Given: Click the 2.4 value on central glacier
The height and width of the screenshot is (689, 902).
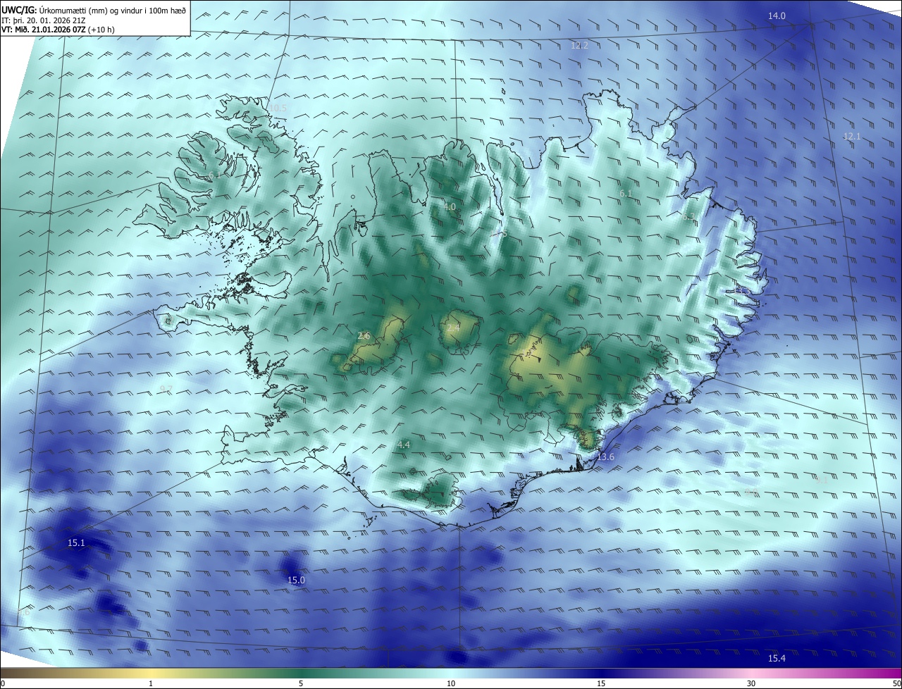Looking at the screenshot, I should 453,328.
